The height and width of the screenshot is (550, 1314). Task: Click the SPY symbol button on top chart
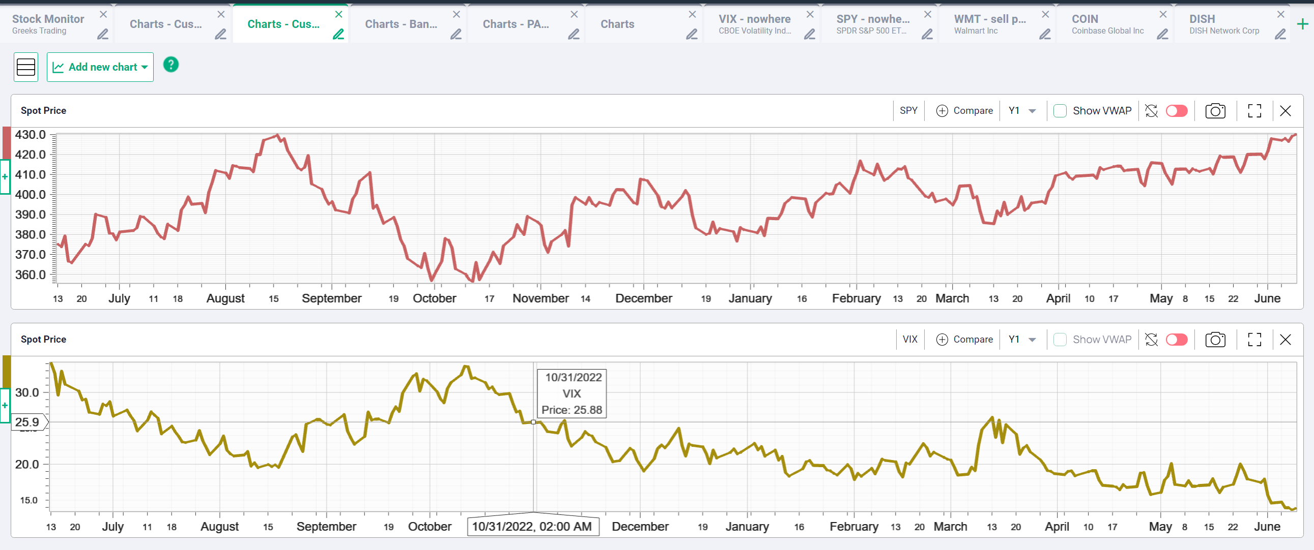tap(908, 111)
